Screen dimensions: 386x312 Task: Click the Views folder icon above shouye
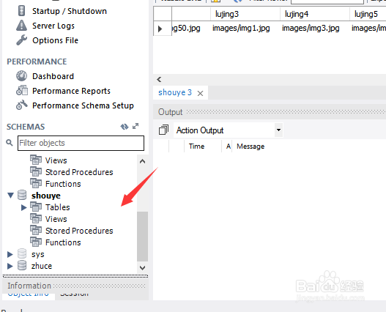(36, 160)
